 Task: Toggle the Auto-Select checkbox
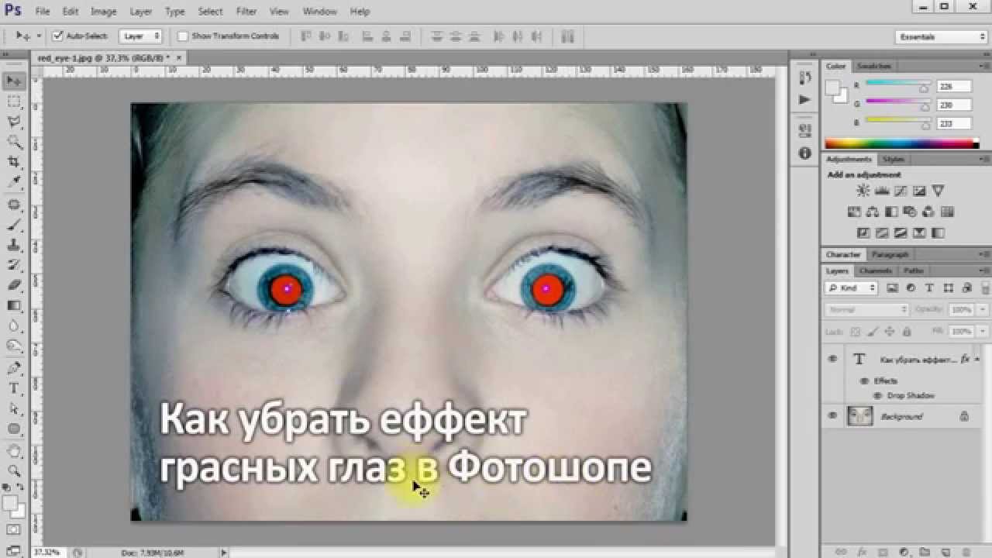[x=57, y=36]
